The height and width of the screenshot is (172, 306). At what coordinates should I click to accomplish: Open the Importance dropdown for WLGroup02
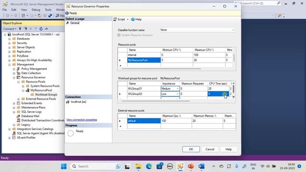[177, 94]
